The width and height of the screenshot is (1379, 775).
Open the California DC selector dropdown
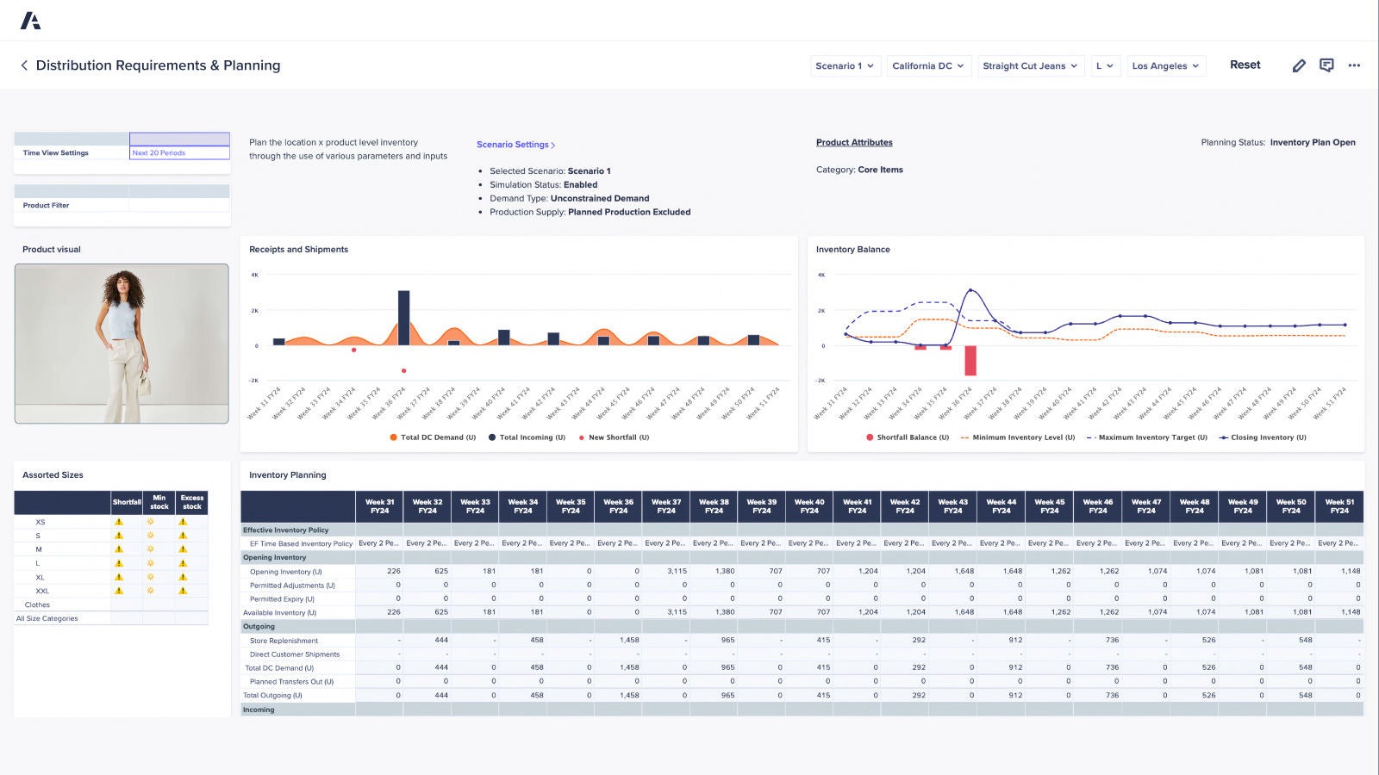point(927,65)
